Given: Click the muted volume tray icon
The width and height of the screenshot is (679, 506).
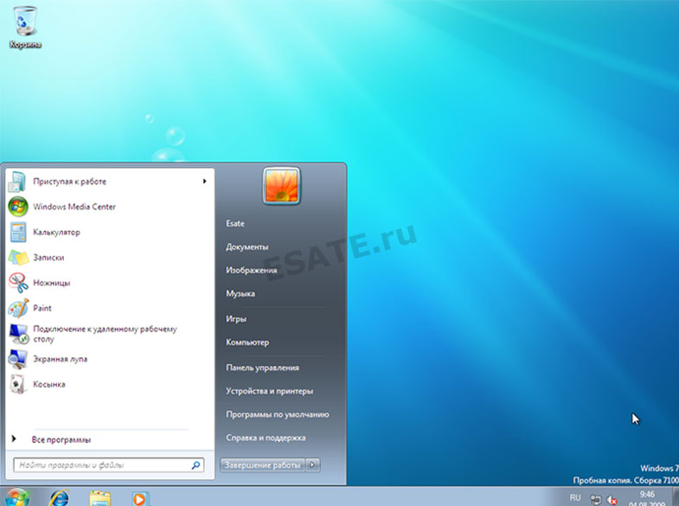Looking at the screenshot, I should (x=612, y=499).
